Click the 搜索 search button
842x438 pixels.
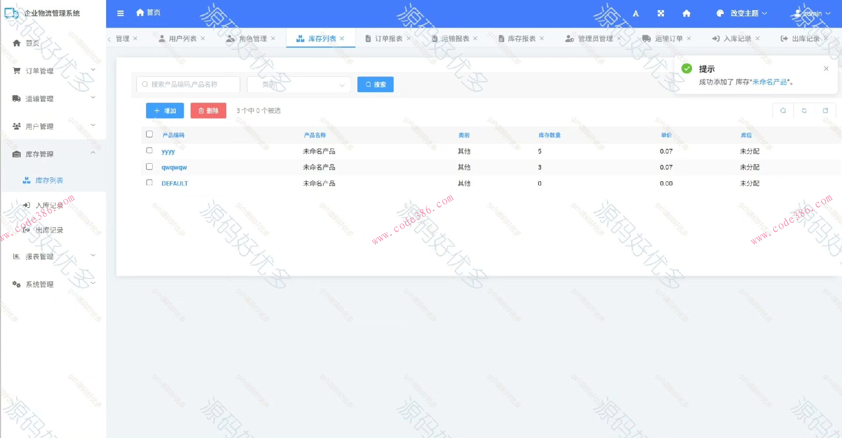click(375, 84)
